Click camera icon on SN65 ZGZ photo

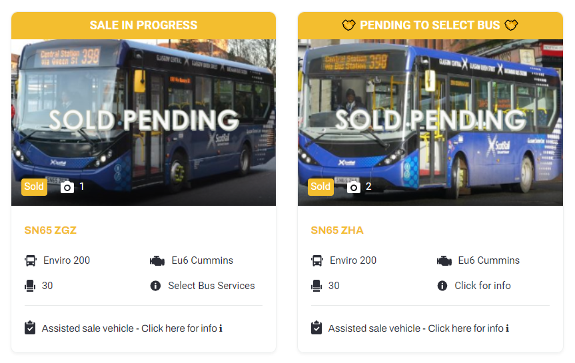point(67,187)
